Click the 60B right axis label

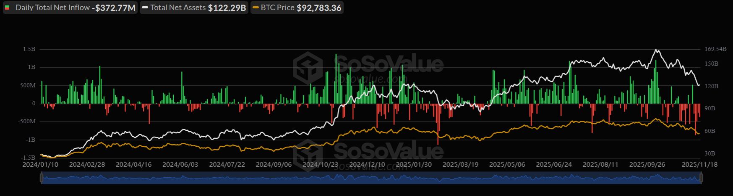coord(710,131)
